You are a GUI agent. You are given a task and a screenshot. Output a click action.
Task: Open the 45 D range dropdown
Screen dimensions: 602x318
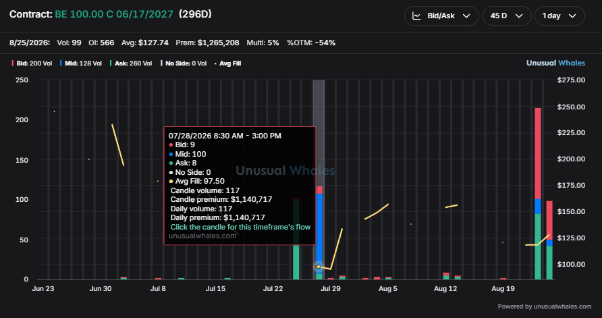click(x=507, y=16)
